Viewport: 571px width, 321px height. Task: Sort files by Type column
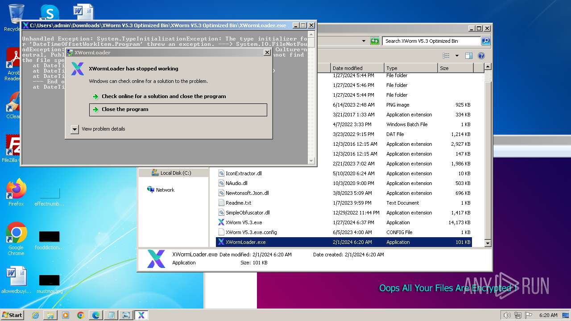coord(411,68)
